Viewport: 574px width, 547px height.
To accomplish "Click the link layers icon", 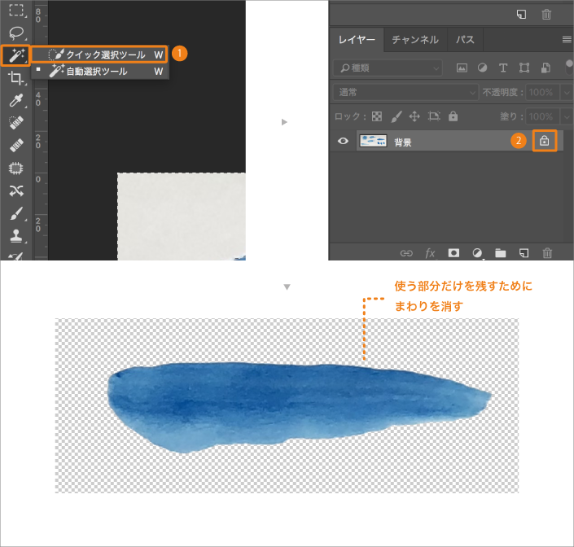I will 406,253.
